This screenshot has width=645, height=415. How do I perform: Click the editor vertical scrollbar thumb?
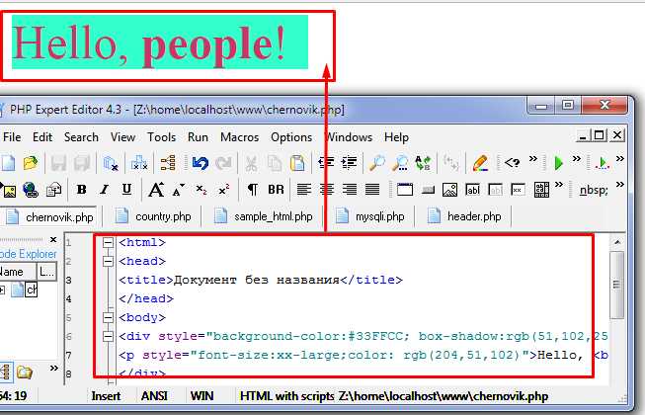pos(616,285)
